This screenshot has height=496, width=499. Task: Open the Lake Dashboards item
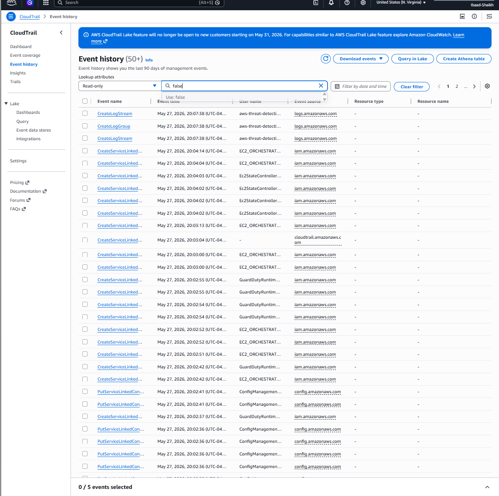coord(28,112)
